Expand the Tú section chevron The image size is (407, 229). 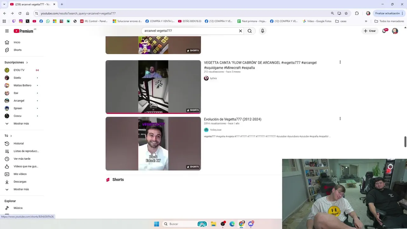coord(11,136)
